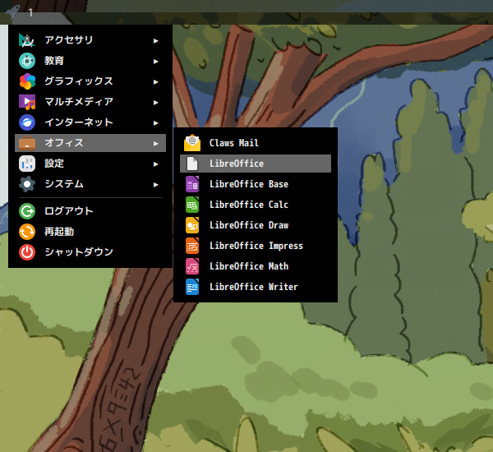493x452 pixels.
Task: Open the インターネット menu label
Action: (x=79, y=122)
